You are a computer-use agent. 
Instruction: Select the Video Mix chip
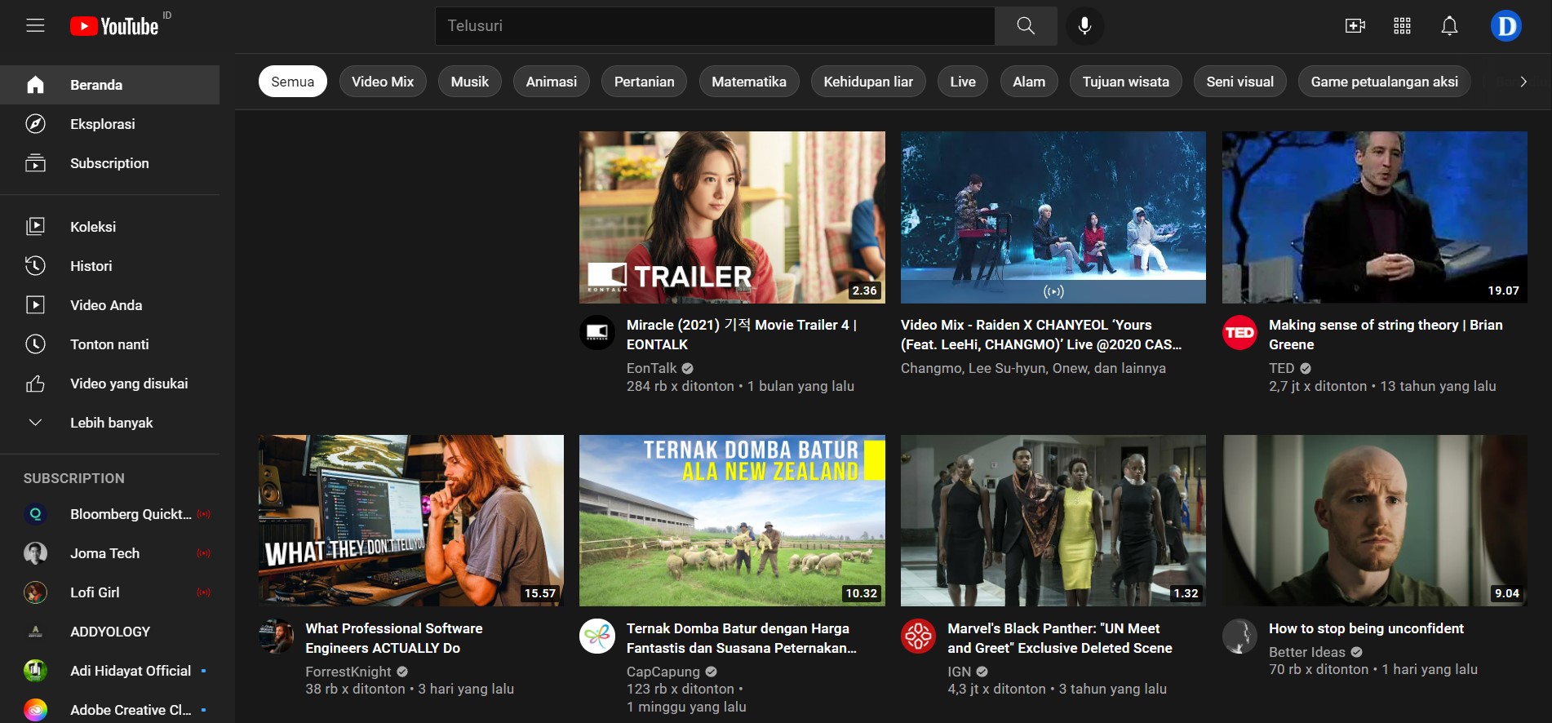(383, 82)
